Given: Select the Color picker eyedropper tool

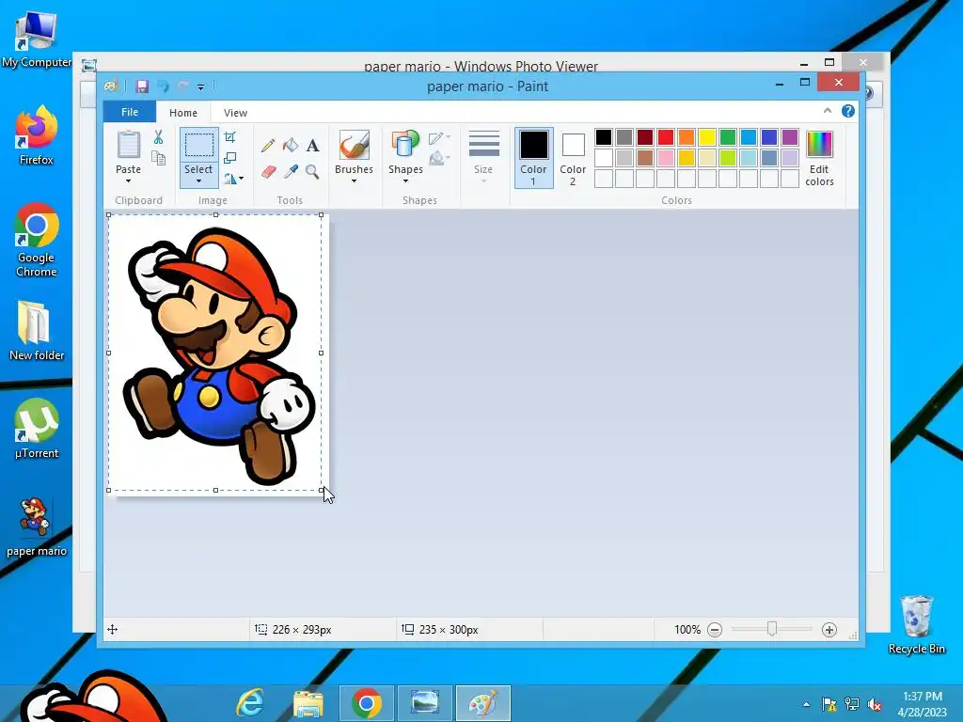Looking at the screenshot, I should 291,171.
